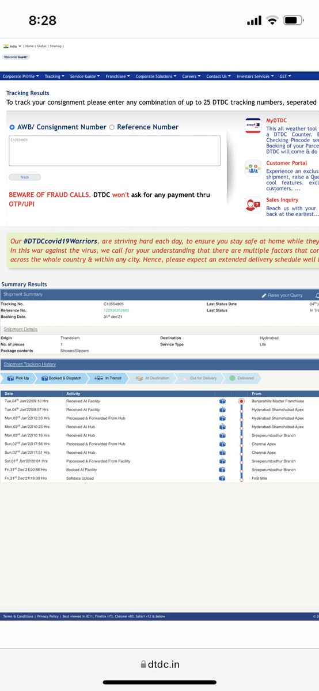
Task: Click parcel icon in the 10:23 Hrs row
Action: coord(222,427)
